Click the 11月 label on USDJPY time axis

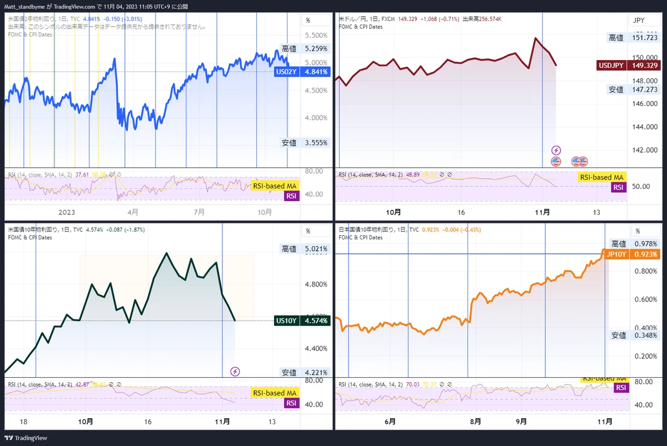pos(543,212)
